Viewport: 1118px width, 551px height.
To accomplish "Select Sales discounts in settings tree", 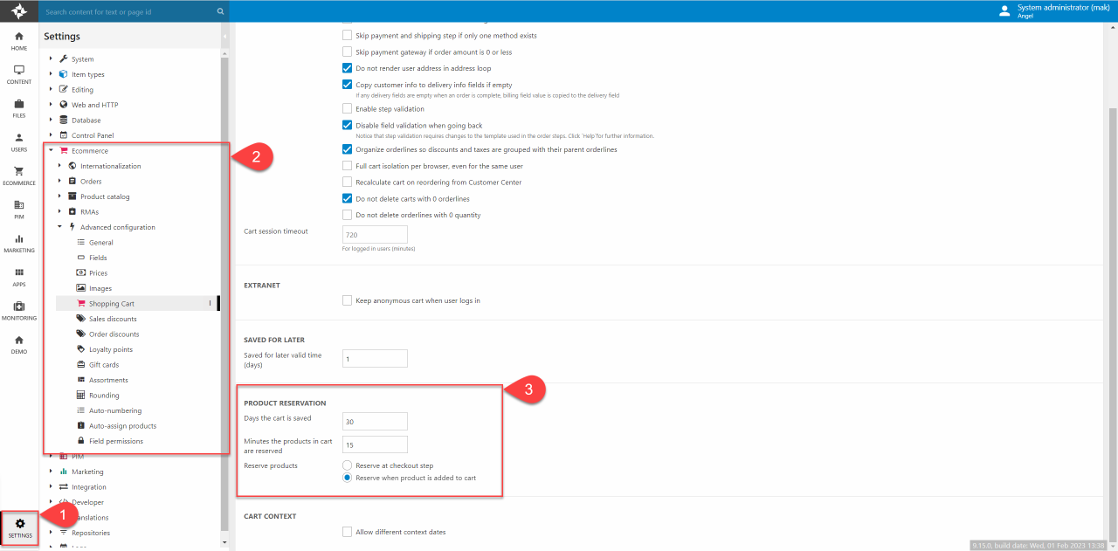I will (x=113, y=319).
